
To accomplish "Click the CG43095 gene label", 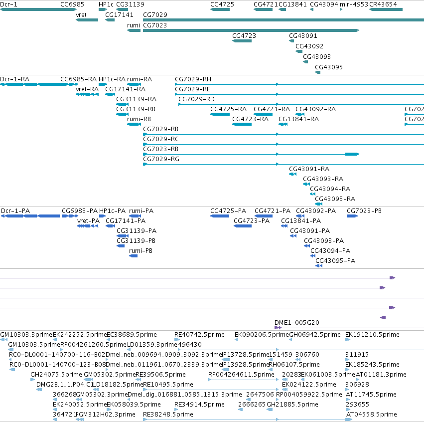I will pyautogui.click(x=329, y=67).
